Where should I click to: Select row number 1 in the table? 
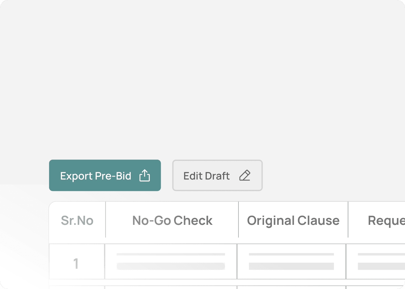point(76,263)
